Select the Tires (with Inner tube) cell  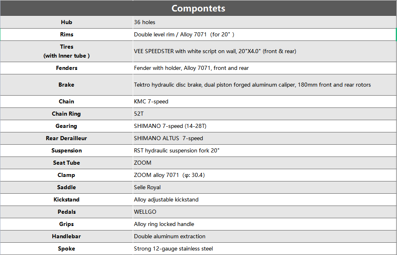tap(66, 51)
